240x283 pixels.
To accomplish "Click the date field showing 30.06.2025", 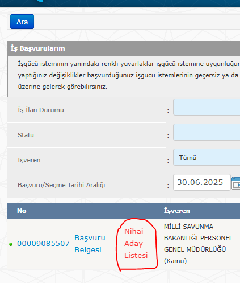I will 202,182.
